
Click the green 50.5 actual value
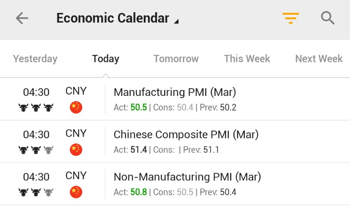click(139, 107)
